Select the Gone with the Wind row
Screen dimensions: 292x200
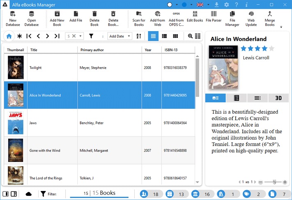click(x=100, y=151)
